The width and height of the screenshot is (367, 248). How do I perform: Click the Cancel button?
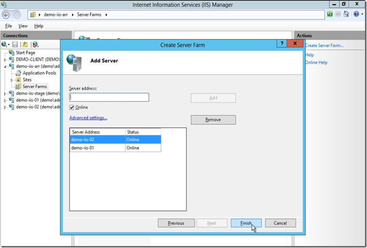(280, 223)
